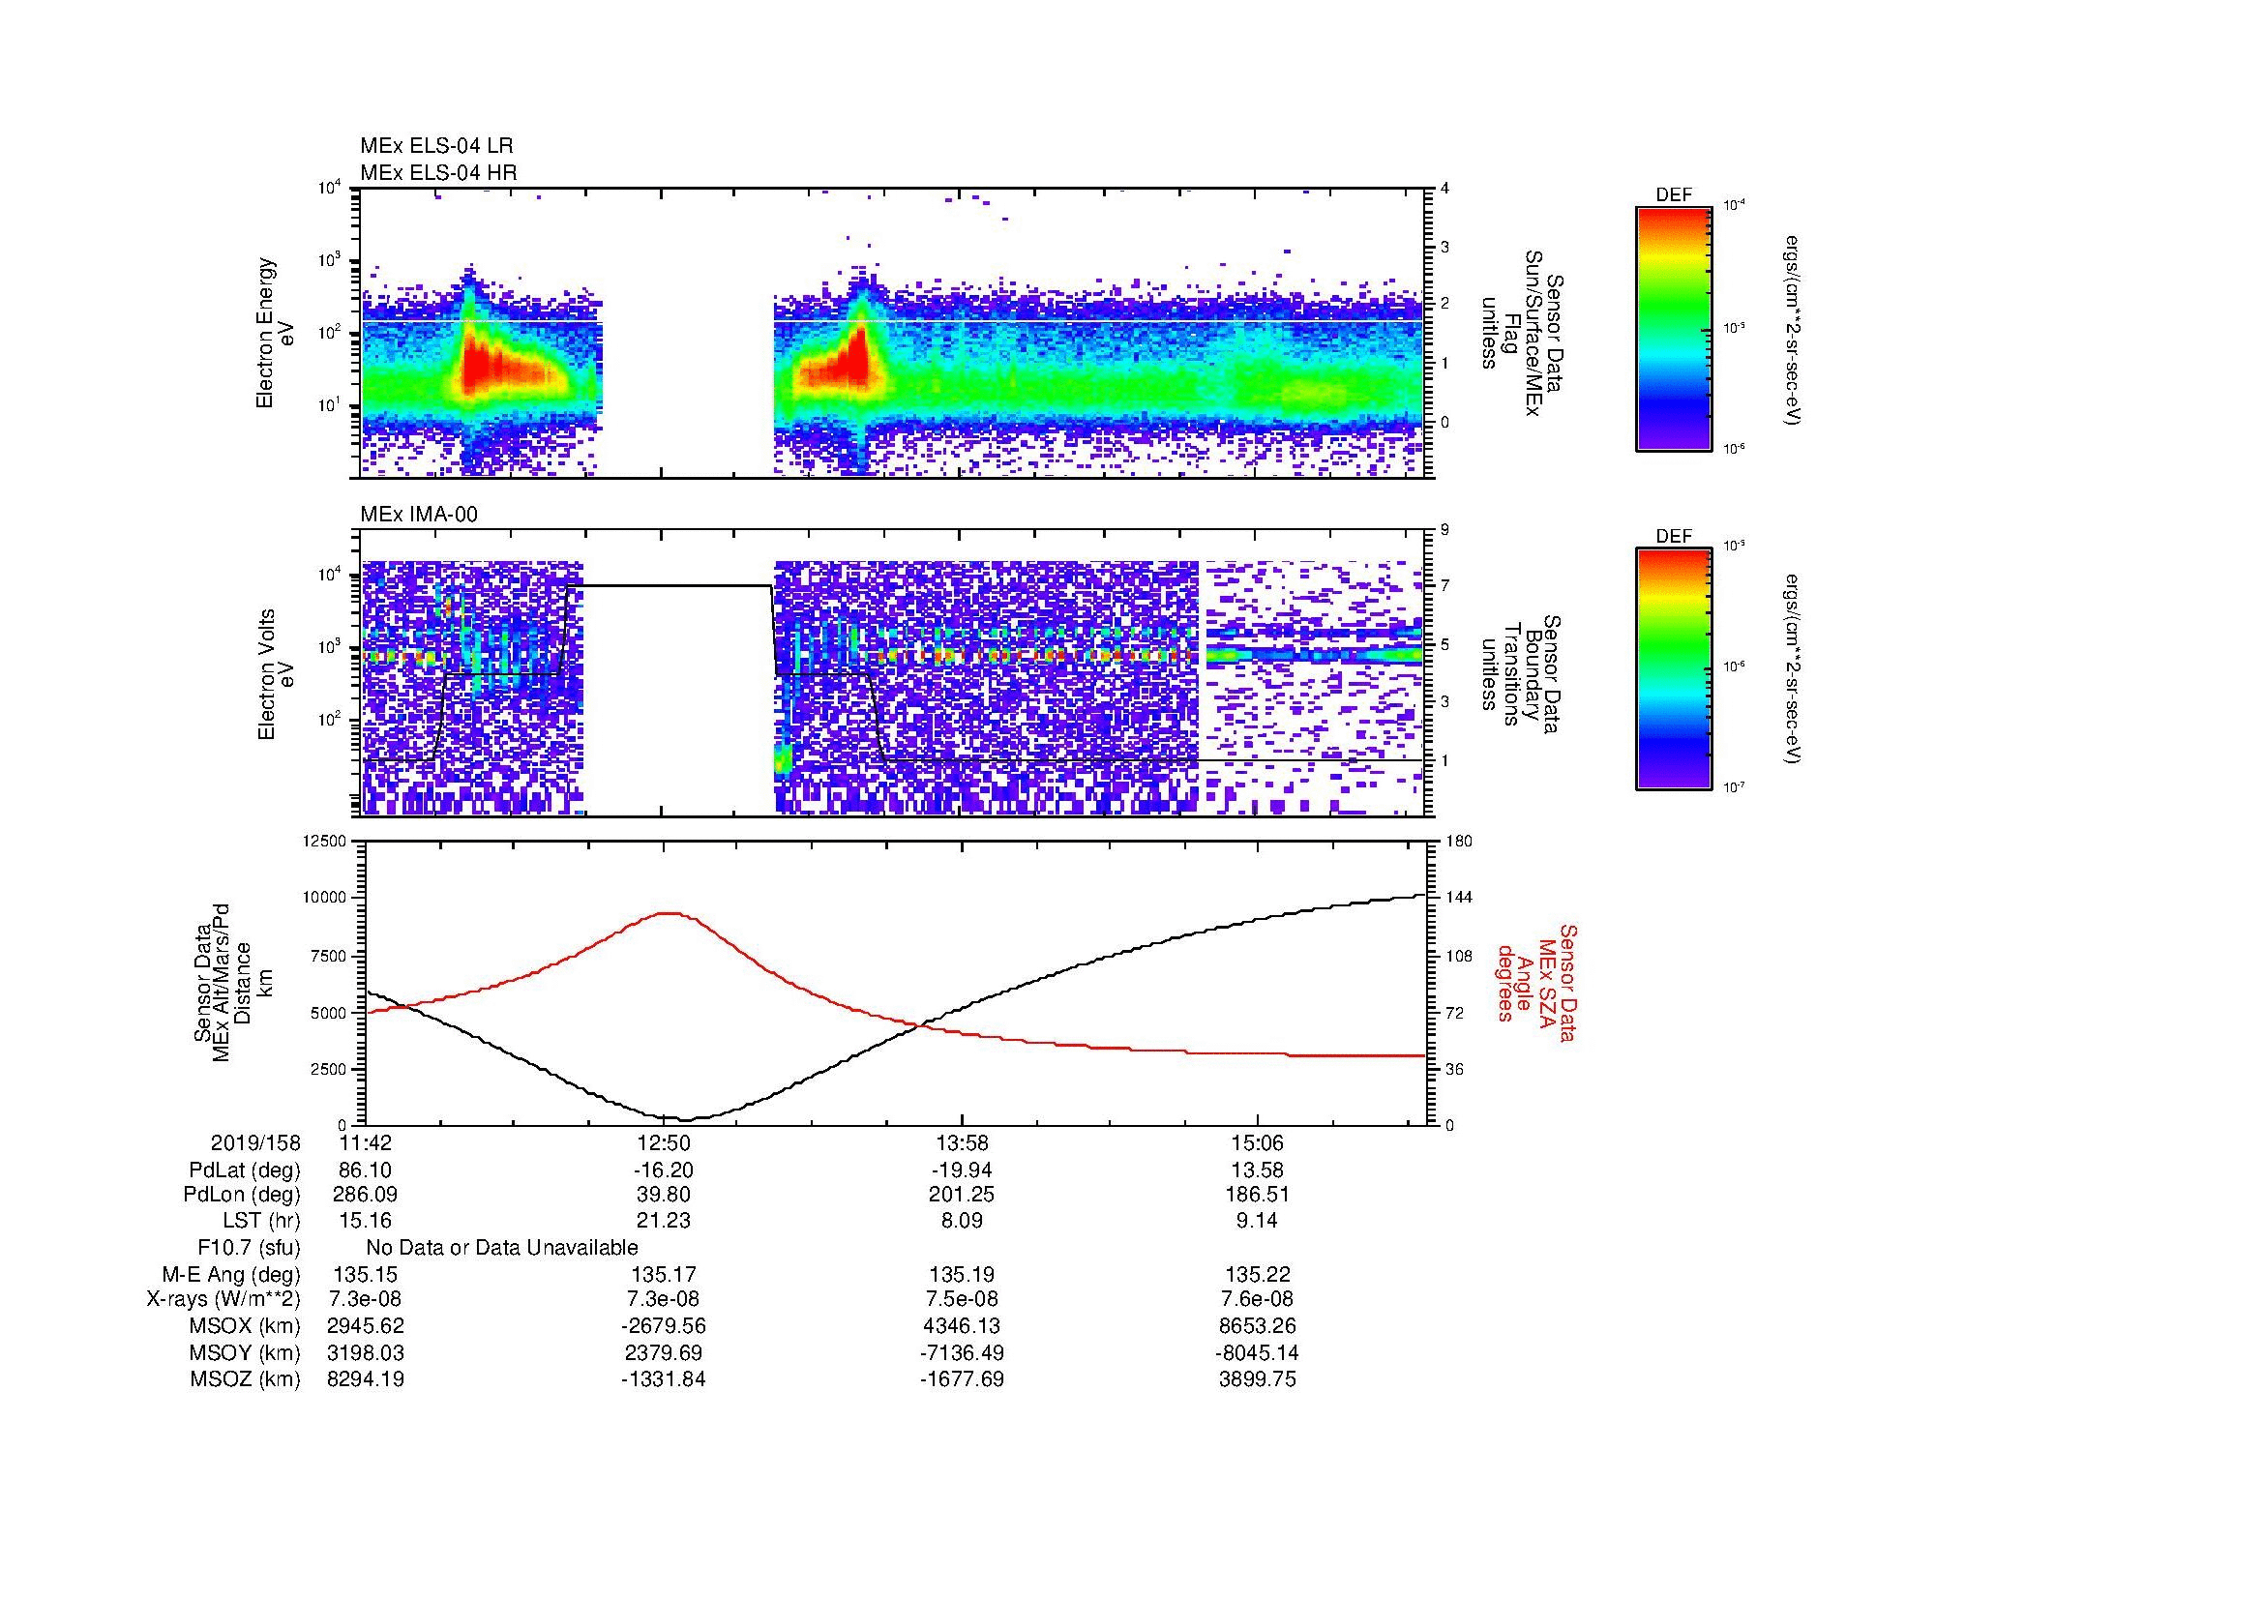2263x1599 pixels.
Task: Click MSOY value -7136.49
Action: pos(961,1352)
